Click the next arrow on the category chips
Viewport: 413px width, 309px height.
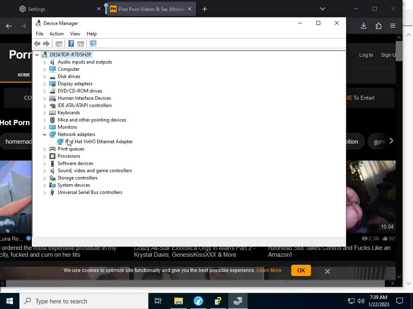(x=391, y=141)
